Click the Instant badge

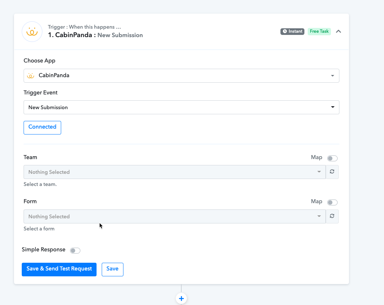(292, 32)
